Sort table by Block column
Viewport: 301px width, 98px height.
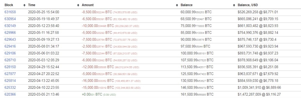click(9, 5)
